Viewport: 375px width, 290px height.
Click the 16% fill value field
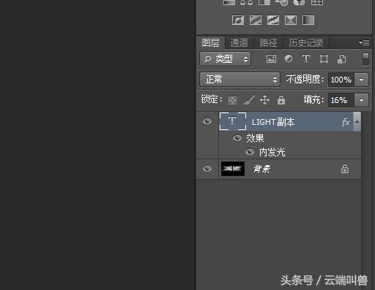341,100
